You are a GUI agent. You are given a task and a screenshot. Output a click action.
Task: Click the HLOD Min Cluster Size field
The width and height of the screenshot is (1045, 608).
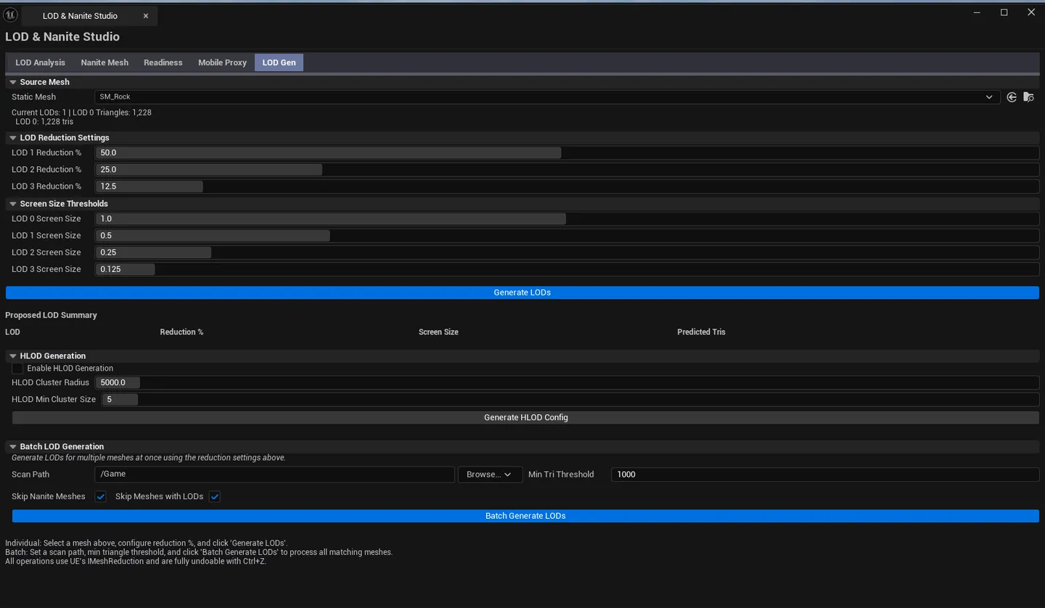(x=570, y=400)
